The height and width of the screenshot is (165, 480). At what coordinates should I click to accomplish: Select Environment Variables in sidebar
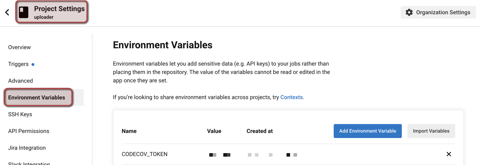click(37, 98)
